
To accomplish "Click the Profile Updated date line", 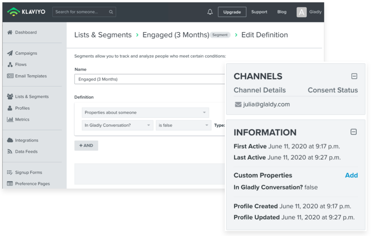I will click(294, 217).
